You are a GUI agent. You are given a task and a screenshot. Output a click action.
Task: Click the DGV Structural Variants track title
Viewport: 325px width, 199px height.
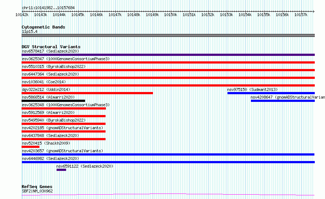(x=51, y=47)
